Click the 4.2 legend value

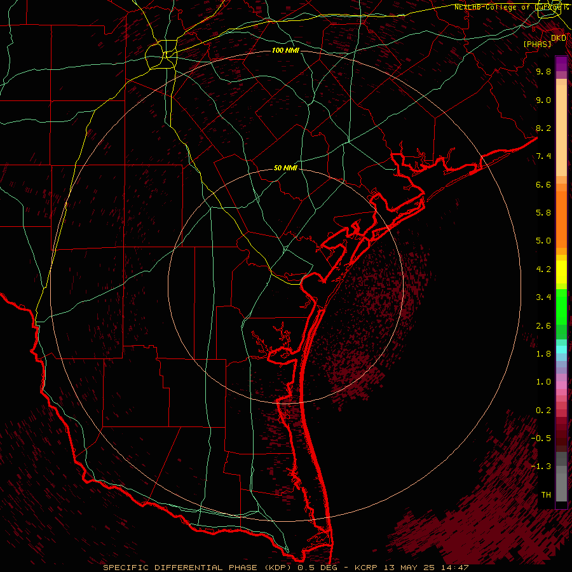pos(543,269)
